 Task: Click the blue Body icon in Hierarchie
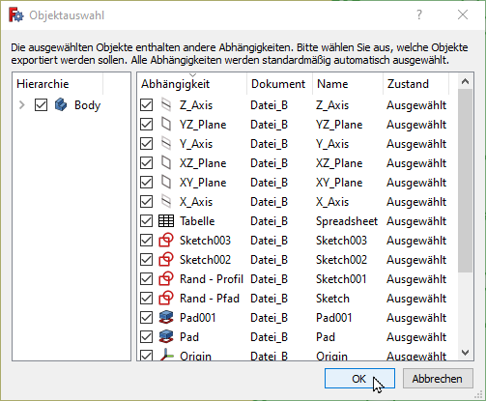pyautogui.click(x=61, y=105)
